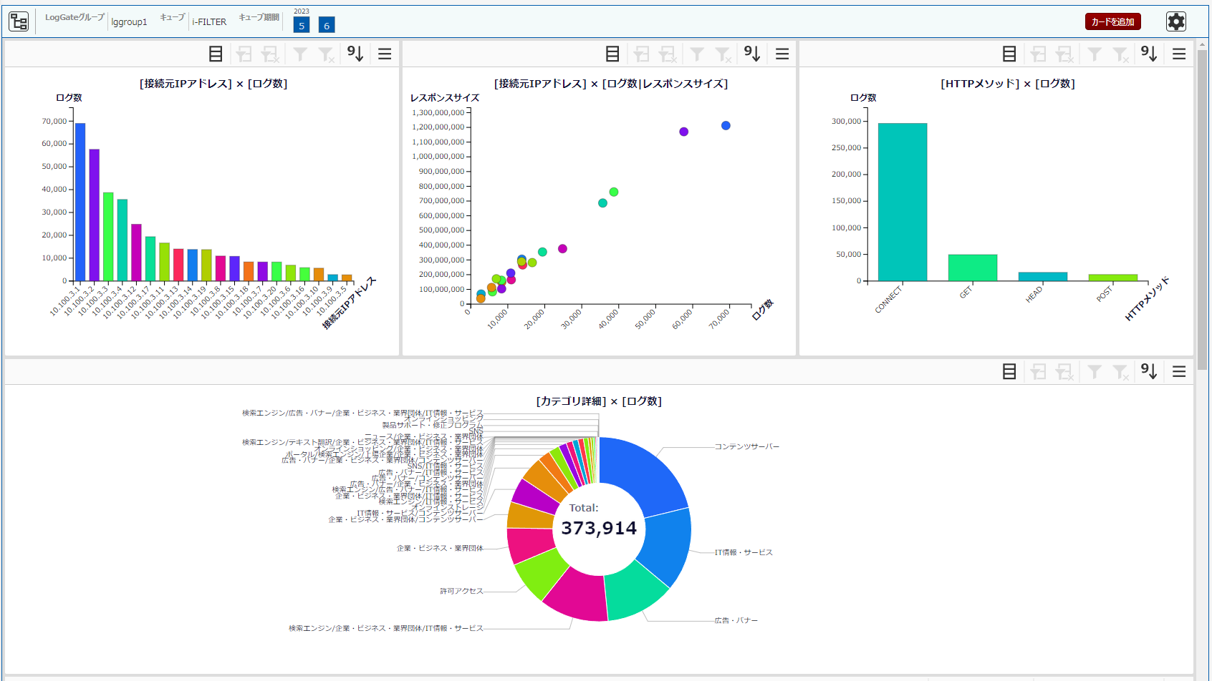Sort the HTTP method chart
1212x681 pixels.
pos(1149,54)
